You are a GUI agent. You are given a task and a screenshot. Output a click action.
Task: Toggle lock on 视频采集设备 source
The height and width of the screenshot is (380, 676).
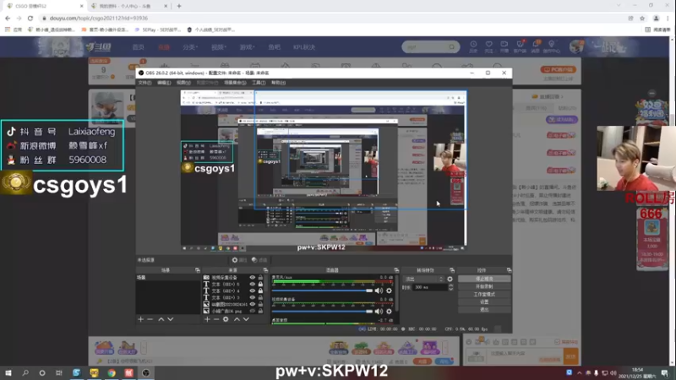[260, 278]
